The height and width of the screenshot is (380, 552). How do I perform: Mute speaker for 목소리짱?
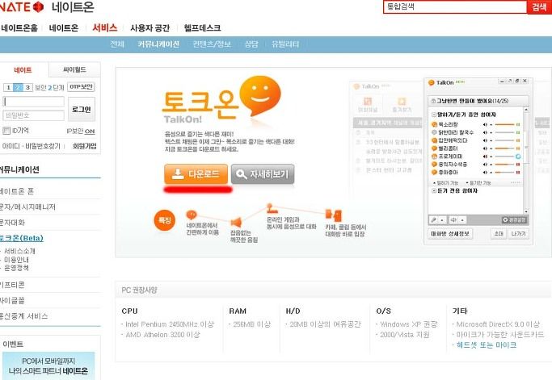(485, 124)
